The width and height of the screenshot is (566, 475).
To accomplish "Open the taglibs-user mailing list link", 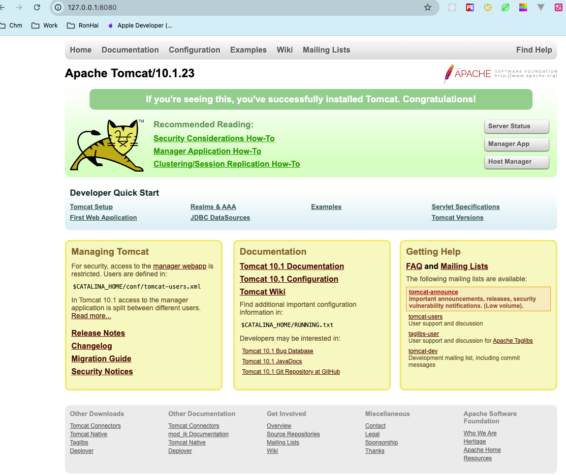I will click(423, 334).
